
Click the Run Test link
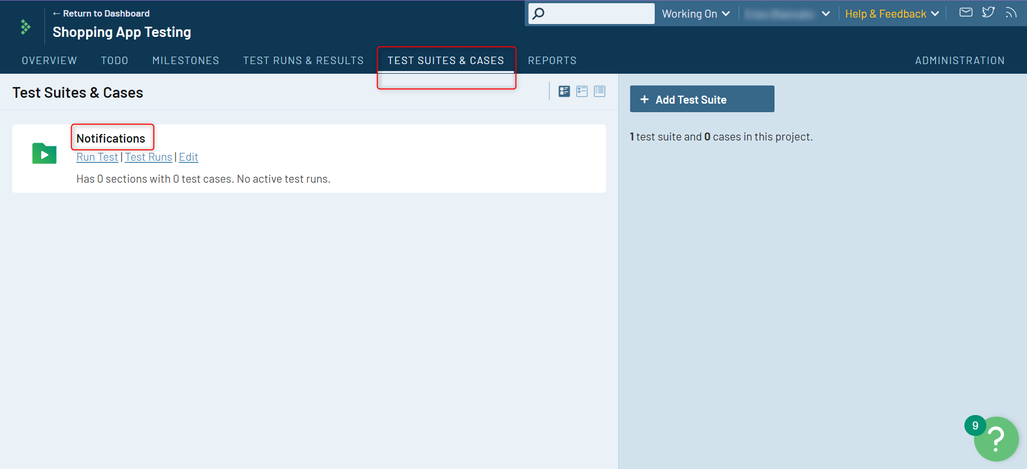(x=97, y=157)
